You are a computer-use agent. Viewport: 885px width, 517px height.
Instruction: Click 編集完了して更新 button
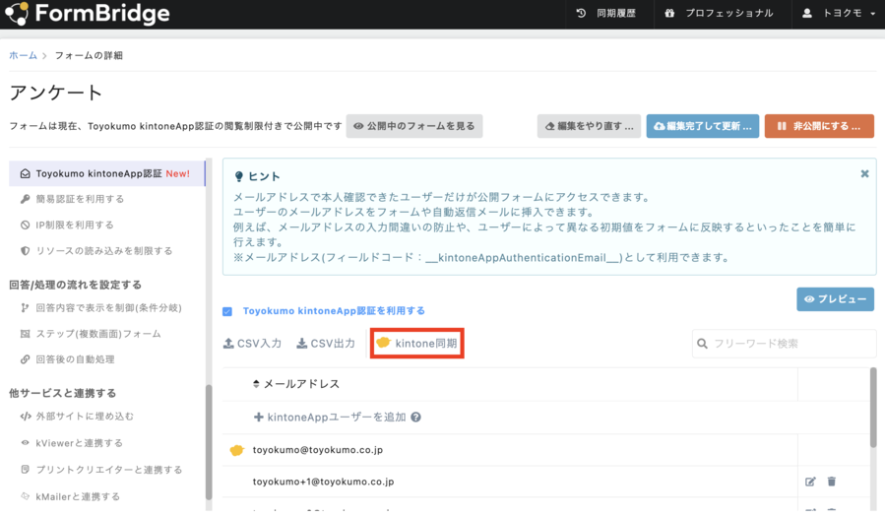pyautogui.click(x=703, y=126)
